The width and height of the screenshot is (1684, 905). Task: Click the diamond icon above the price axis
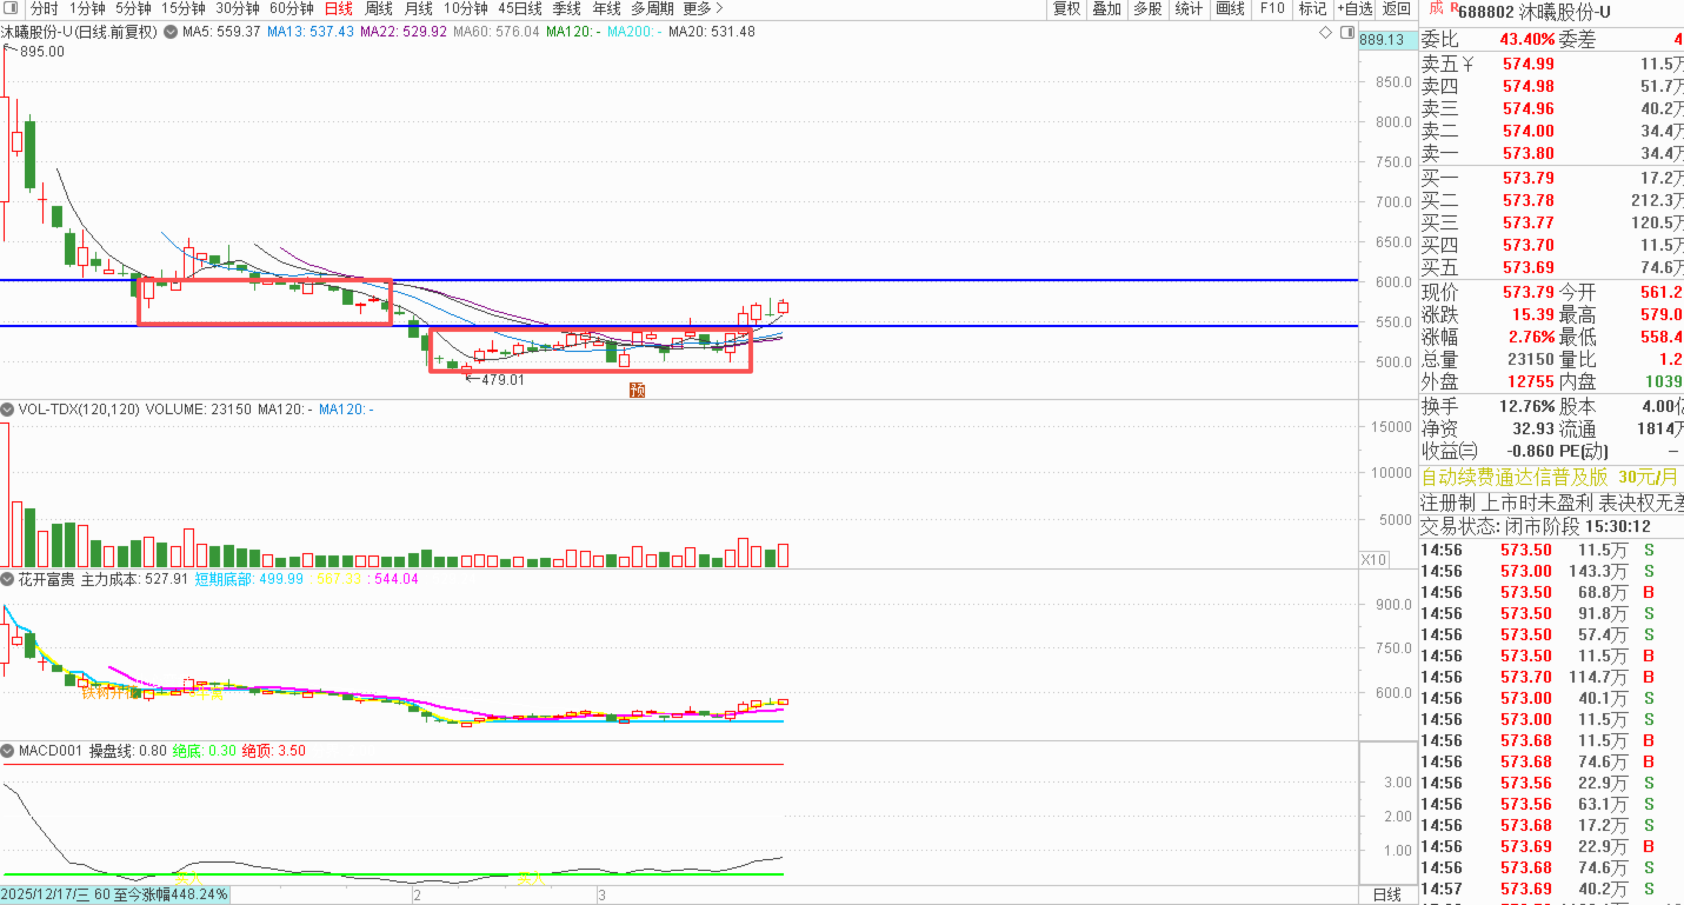[x=1325, y=33]
